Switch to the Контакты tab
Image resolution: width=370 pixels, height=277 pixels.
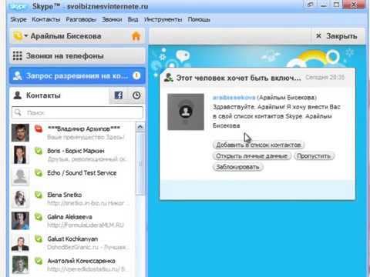point(59,95)
